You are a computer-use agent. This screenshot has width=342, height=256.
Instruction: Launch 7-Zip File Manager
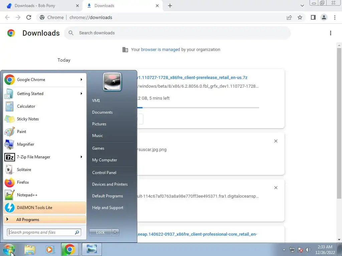point(45,157)
